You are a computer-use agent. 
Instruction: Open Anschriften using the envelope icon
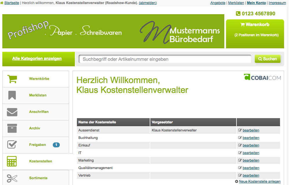[12, 112]
